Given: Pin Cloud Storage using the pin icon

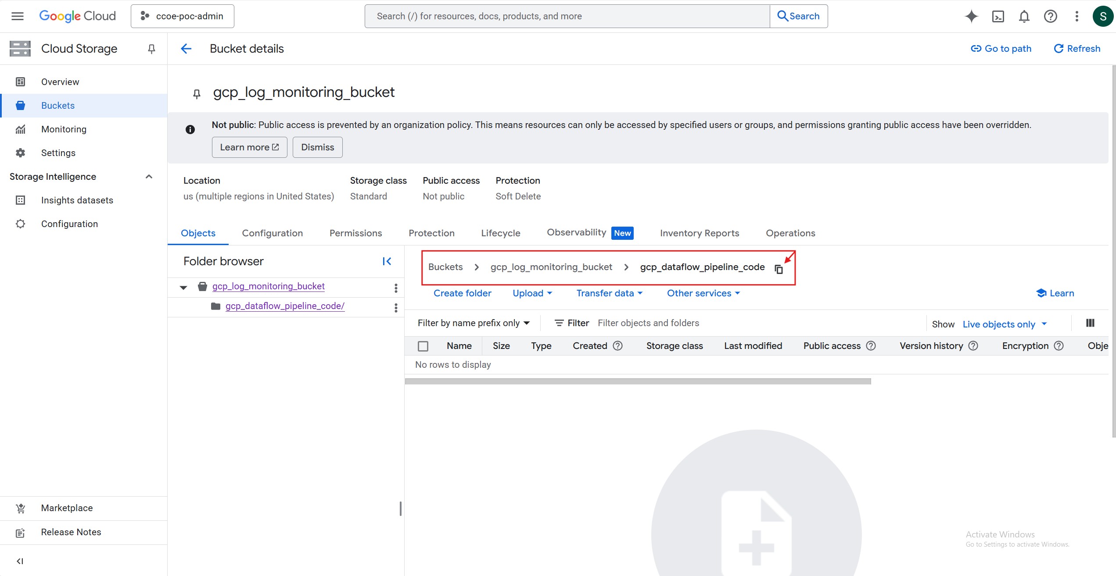Looking at the screenshot, I should pos(151,49).
